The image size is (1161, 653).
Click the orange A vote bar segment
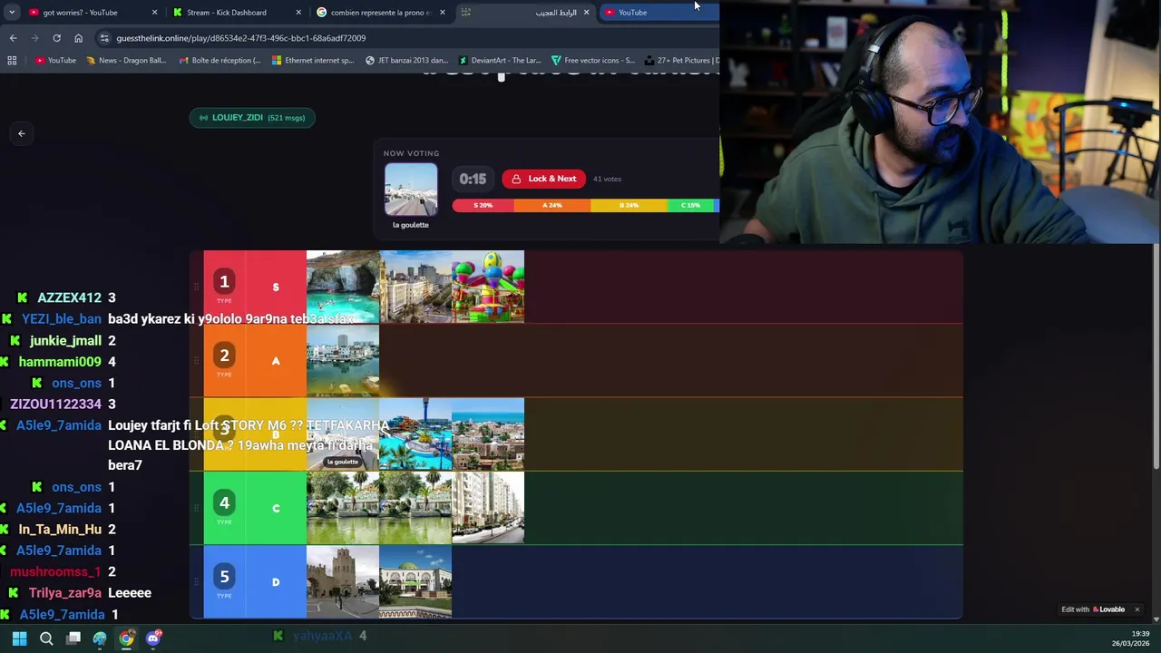pos(551,206)
